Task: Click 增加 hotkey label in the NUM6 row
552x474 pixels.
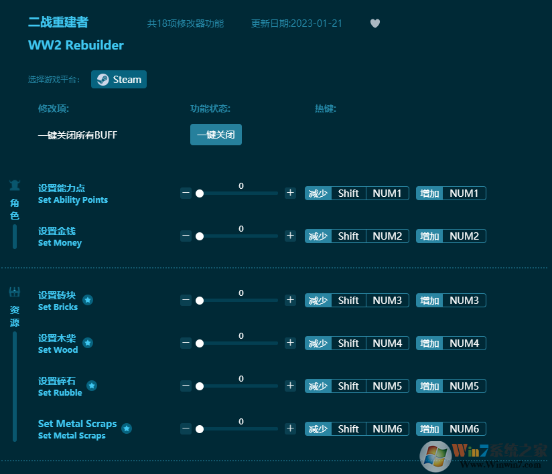Action: [x=429, y=429]
